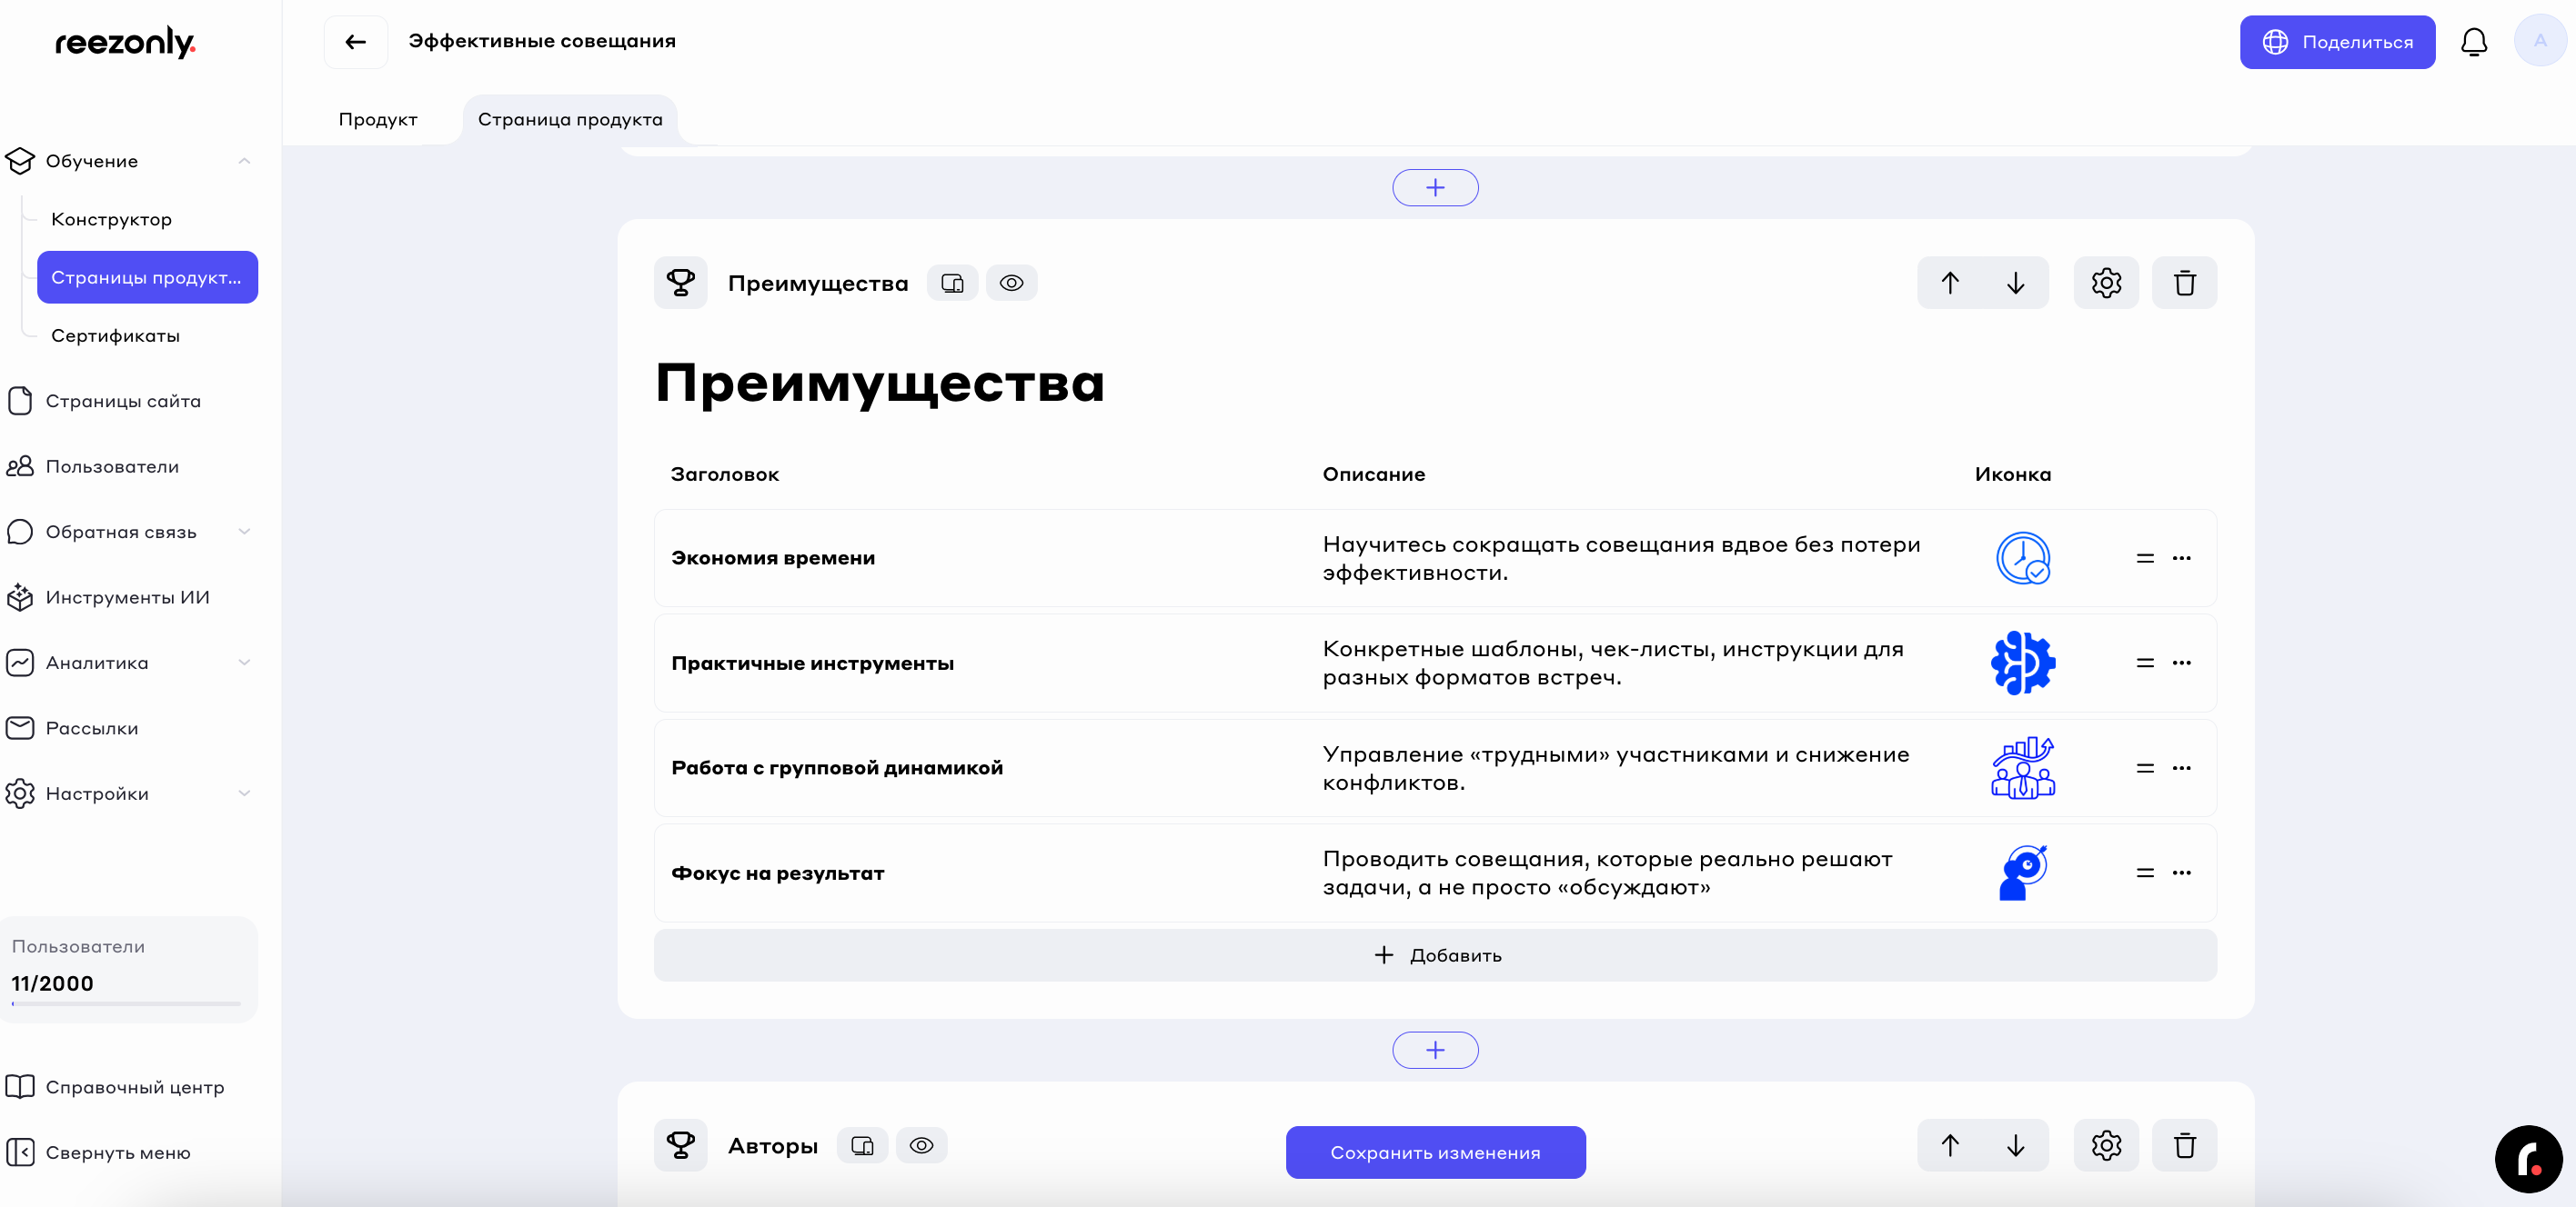
Task: Open more options for Фокус на результат row
Action: tap(2181, 873)
